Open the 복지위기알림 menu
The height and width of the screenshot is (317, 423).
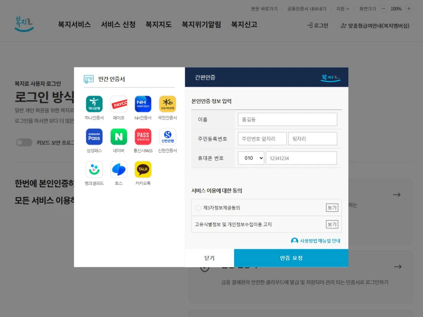pos(201,24)
